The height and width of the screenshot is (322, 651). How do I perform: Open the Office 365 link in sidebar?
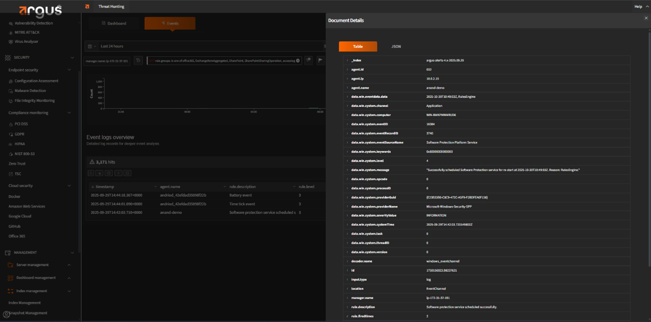[x=17, y=236]
